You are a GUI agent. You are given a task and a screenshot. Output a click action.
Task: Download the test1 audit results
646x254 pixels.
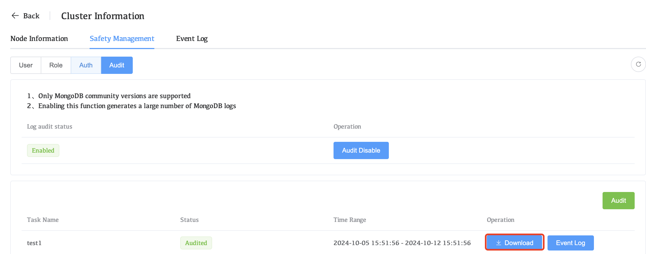pos(514,242)
